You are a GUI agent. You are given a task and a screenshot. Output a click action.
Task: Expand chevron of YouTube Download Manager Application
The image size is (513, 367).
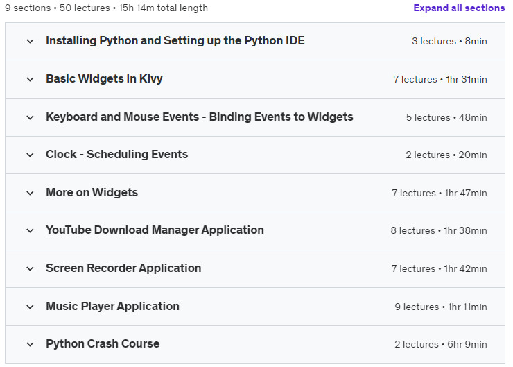[x=30, y=230]
